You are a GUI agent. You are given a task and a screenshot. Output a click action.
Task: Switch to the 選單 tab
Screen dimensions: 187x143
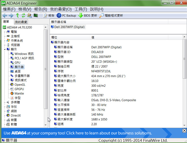[6, 22]
